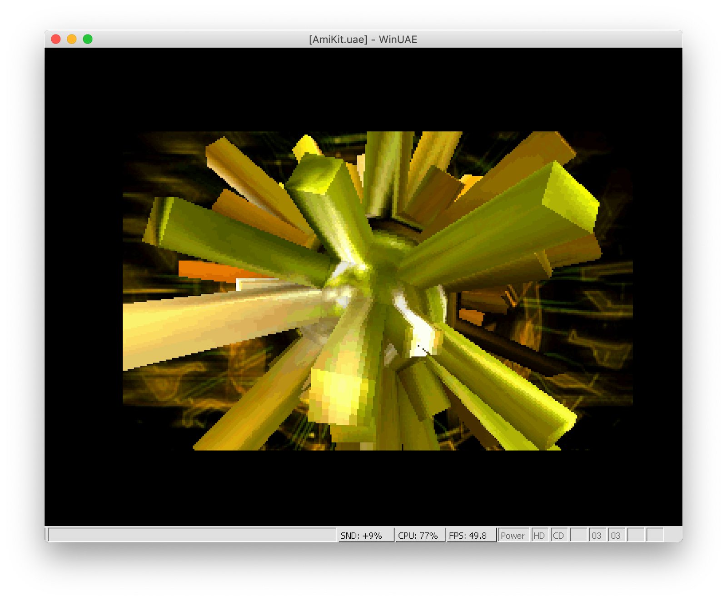Viewport: 727px width, 601px height.
Task: Click the Power LED indicator
Action: [x=513, y=535]
